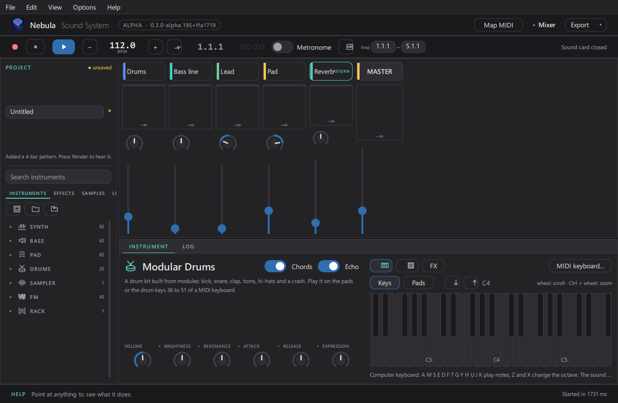618x403 pixels.
Task: Click the pad grid view icon
Action: pos(407,266)
